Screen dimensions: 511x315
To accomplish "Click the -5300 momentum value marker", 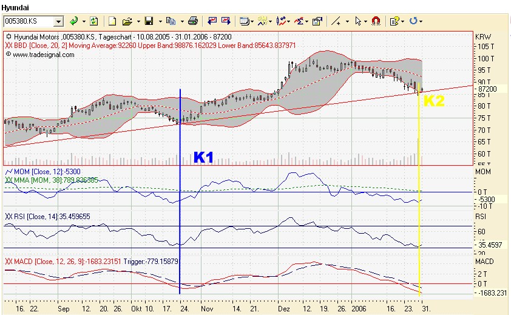I will click(486, 199).
